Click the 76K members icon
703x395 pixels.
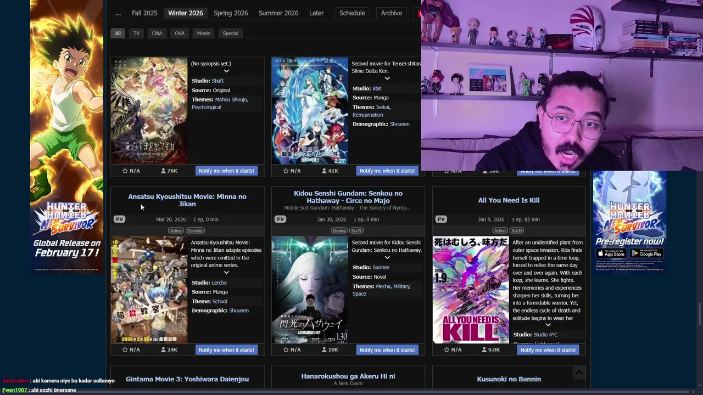pyautogui.click(x=163, y=171)
